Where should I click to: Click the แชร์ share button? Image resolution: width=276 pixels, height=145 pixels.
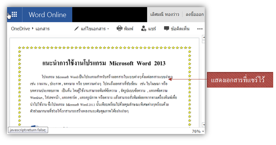pos(152,29)
